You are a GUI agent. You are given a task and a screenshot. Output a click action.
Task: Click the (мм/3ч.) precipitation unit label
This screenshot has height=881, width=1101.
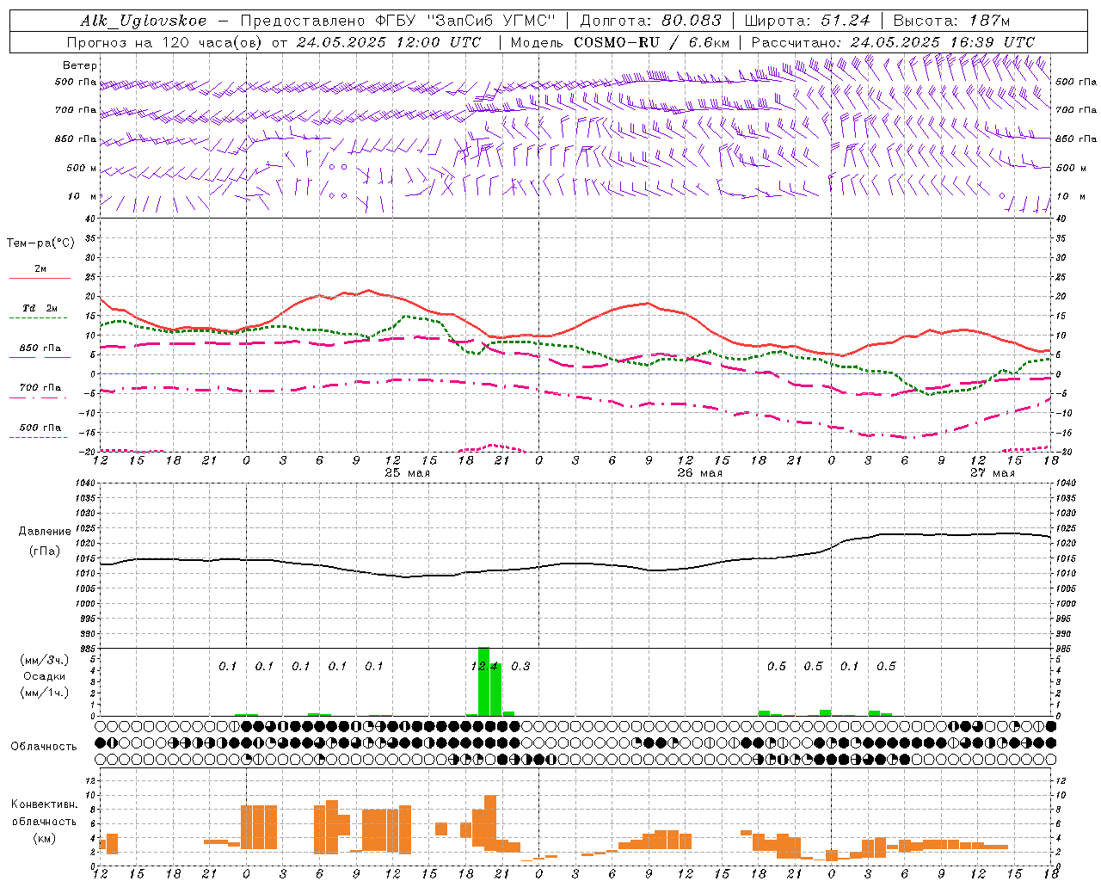(45, 660)
